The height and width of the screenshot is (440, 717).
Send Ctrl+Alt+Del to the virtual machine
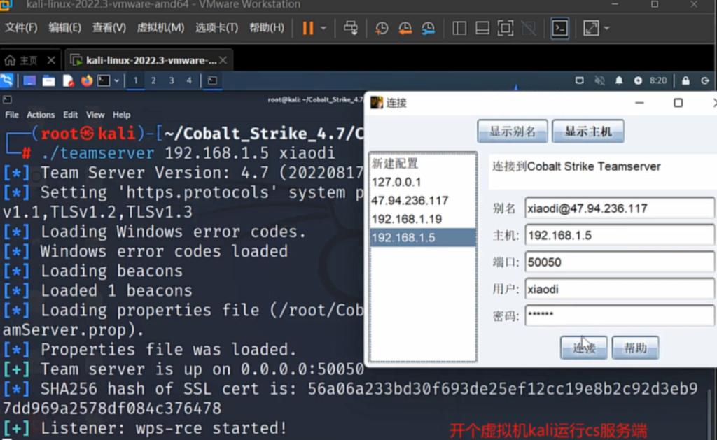pyautogui.click(x=351, y=28)
